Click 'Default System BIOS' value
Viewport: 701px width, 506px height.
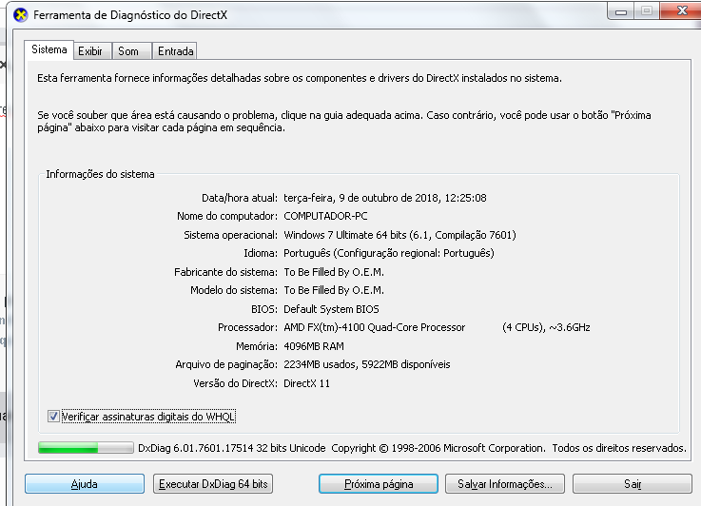click(x=331, y=309)
